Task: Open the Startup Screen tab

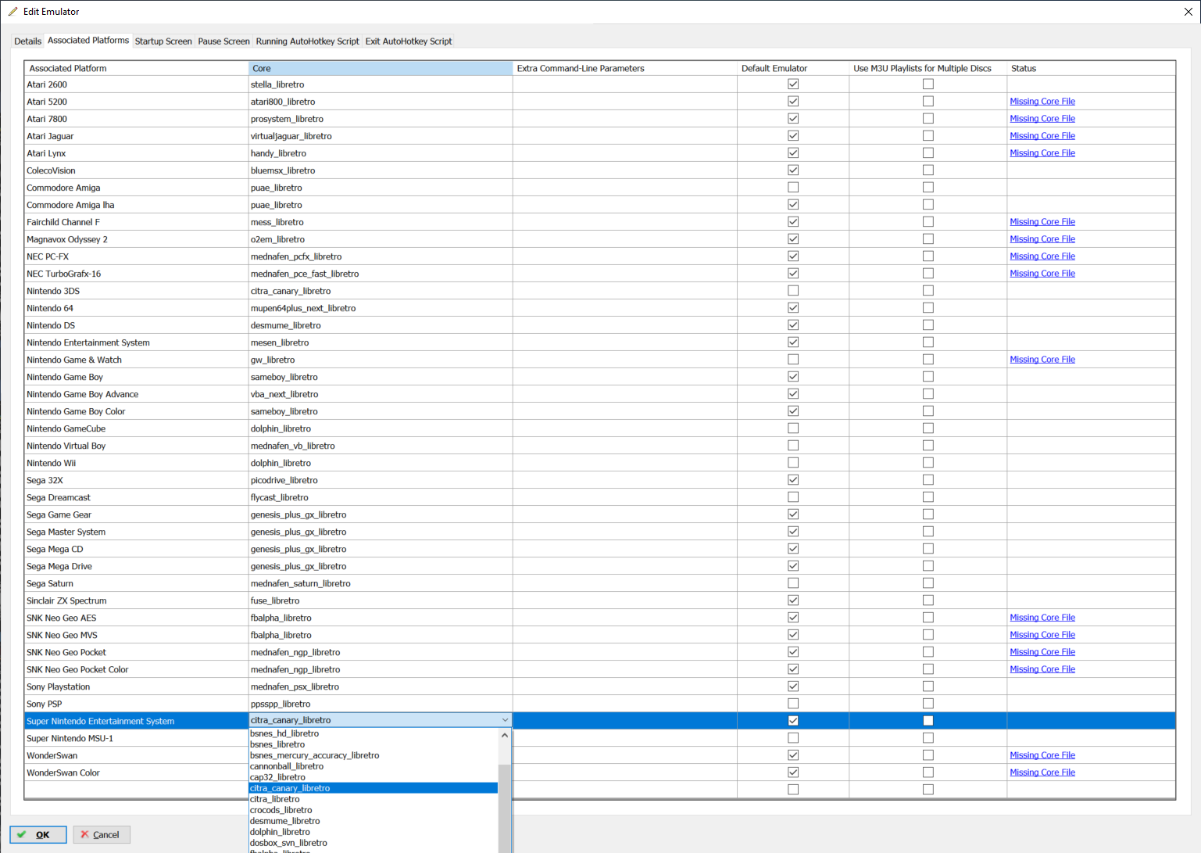Action: (x=163, y=41)
